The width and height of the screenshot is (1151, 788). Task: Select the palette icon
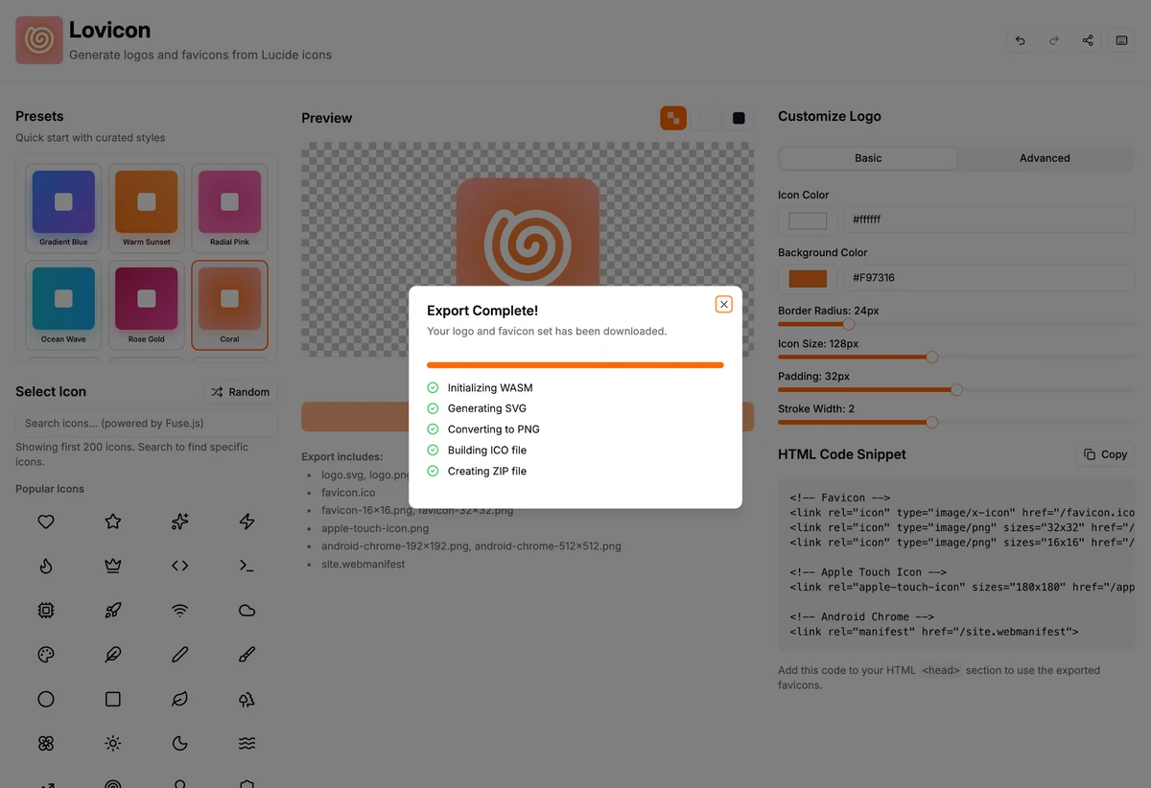click(x=46, y=655)
